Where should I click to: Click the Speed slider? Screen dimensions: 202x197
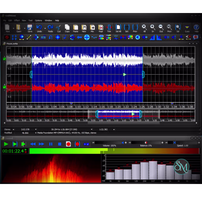(x=183, y=143)
